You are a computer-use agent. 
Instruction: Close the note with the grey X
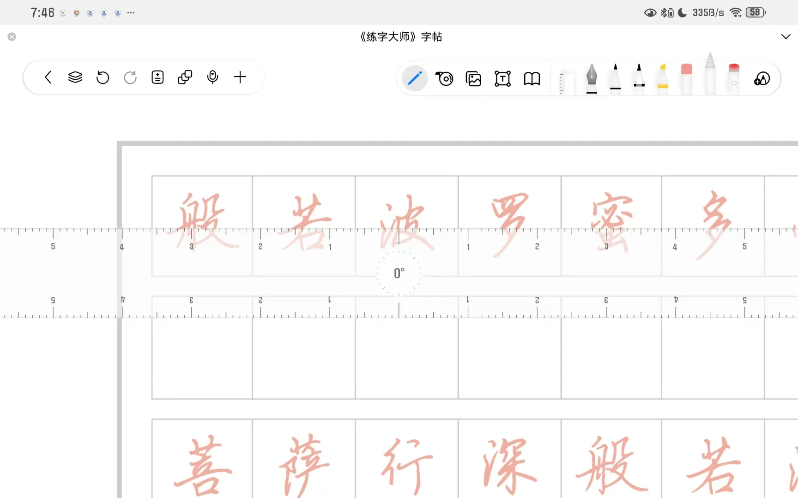tap(12, 36)
